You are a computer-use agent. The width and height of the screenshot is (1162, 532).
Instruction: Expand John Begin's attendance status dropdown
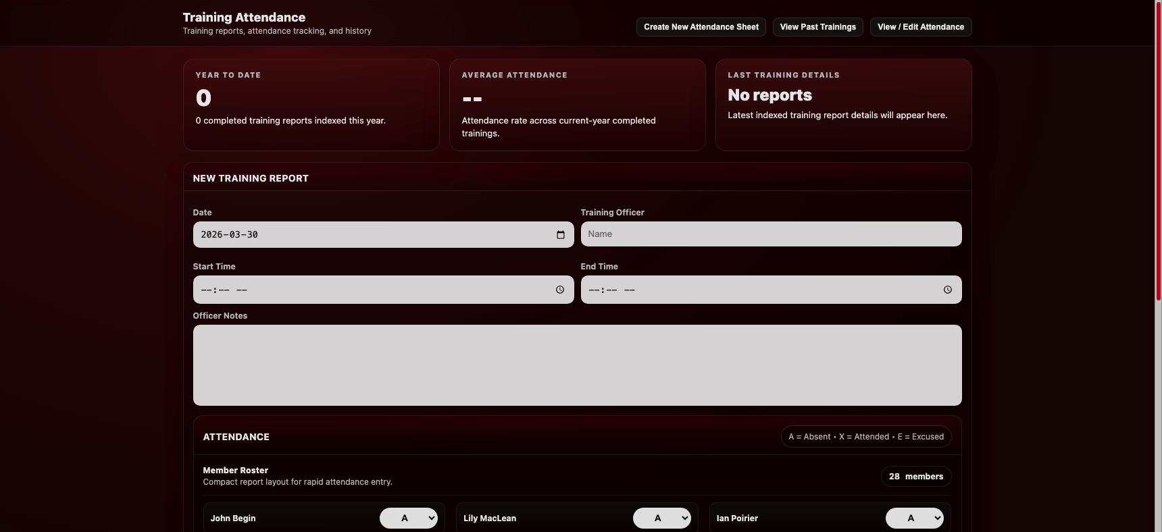(x=409, y=518)
